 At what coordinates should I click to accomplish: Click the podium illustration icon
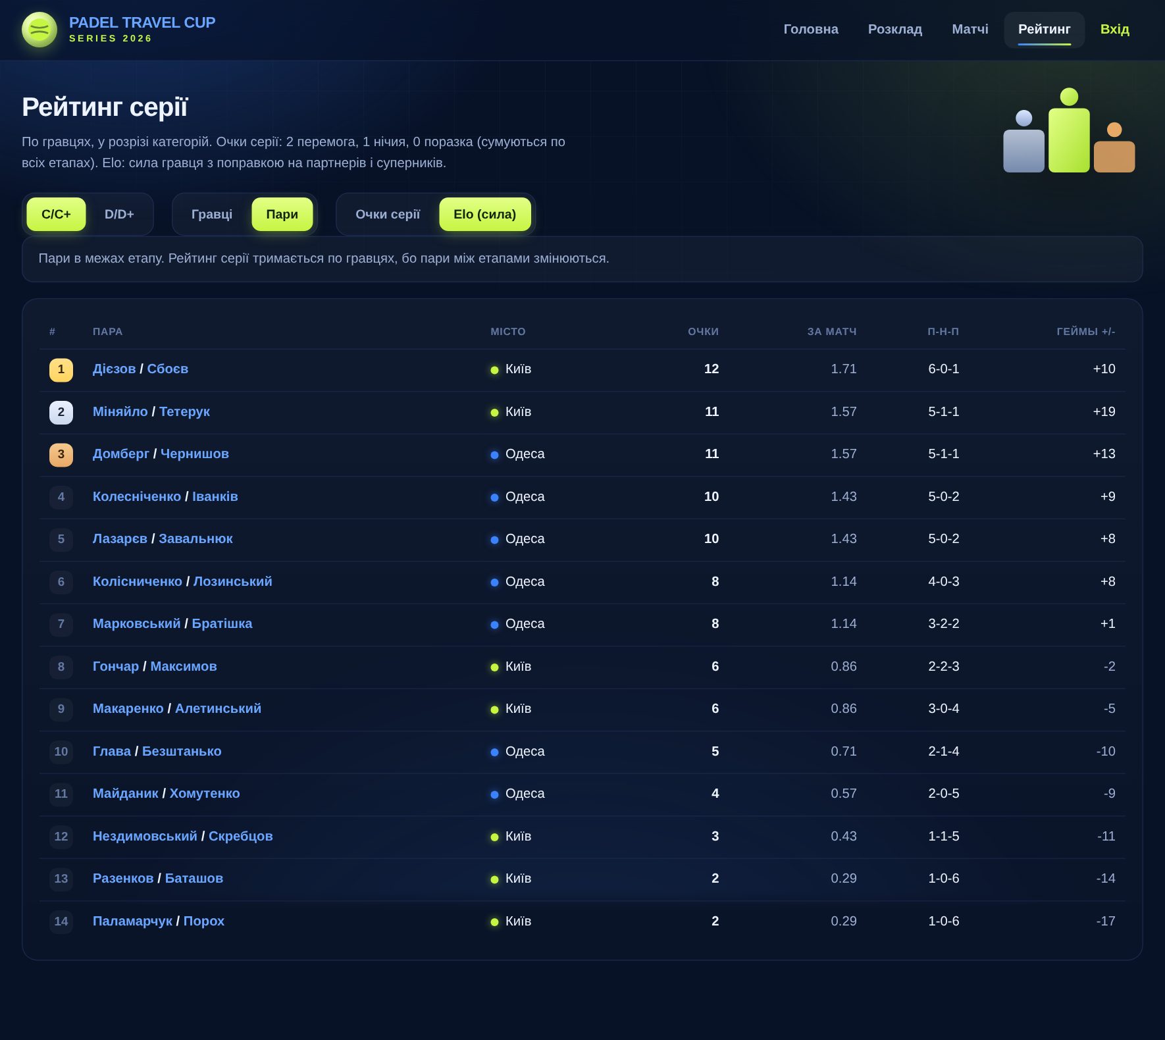click(1069, 130)
